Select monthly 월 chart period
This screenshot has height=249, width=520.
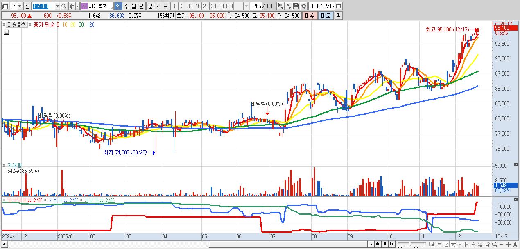click(x=133, y=6)
